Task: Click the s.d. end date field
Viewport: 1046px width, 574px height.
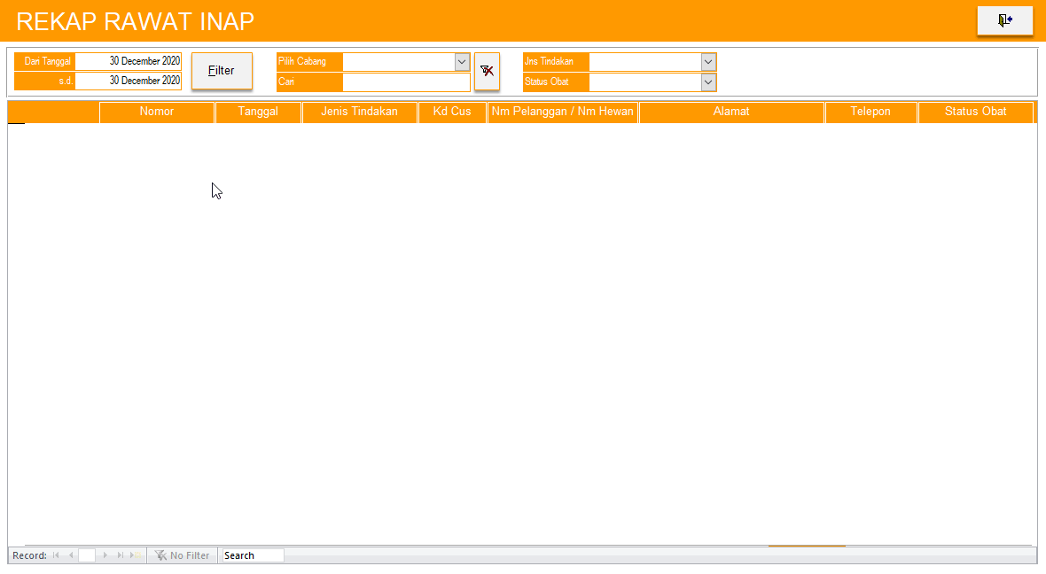Action: point(128,81)
